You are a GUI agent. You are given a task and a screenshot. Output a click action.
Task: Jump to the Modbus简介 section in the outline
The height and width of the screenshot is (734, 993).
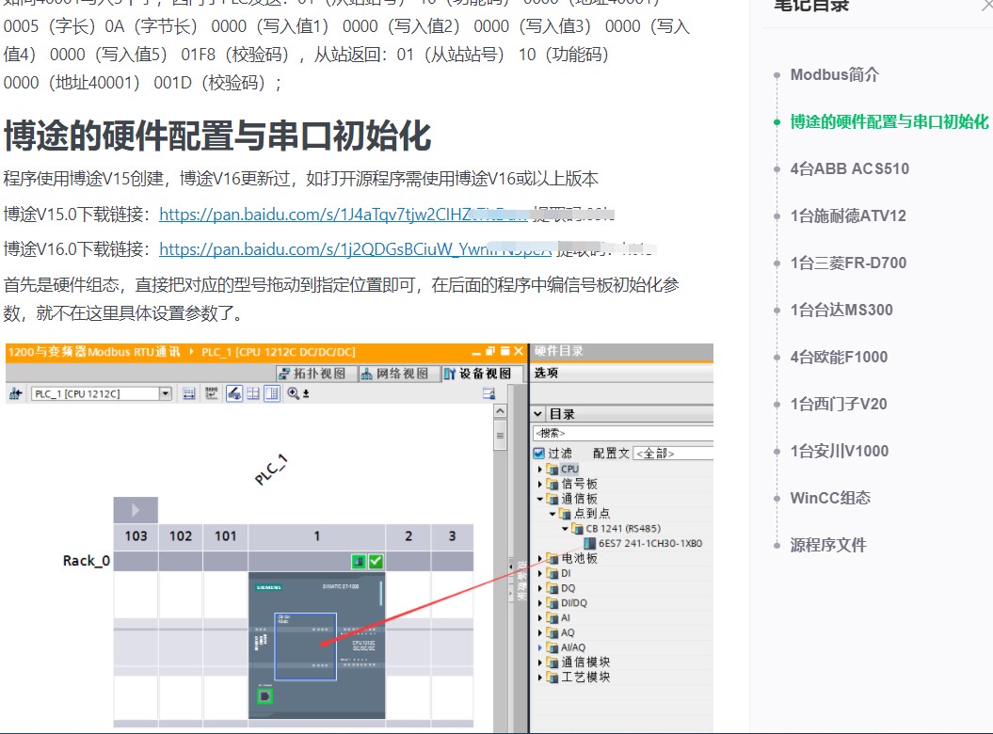pos(834,74)
